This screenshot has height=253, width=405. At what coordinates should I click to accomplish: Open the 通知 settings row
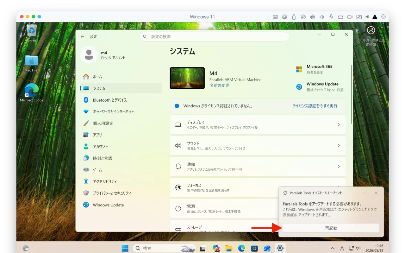(258, 167)
